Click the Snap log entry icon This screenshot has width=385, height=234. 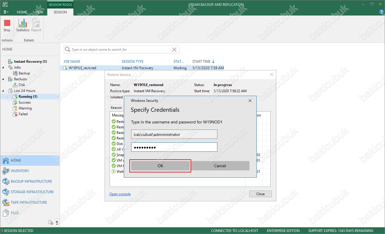114,155
